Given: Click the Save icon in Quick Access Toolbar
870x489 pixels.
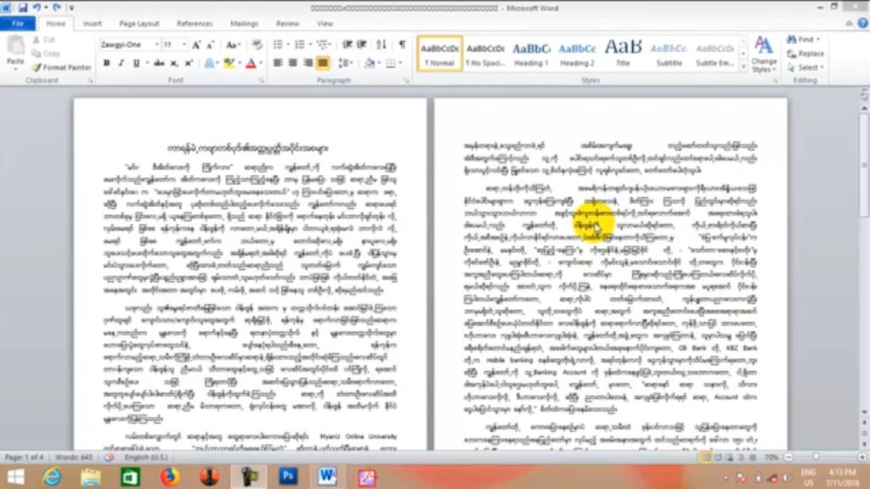Looking at the screenshot, I should point(23,8).
